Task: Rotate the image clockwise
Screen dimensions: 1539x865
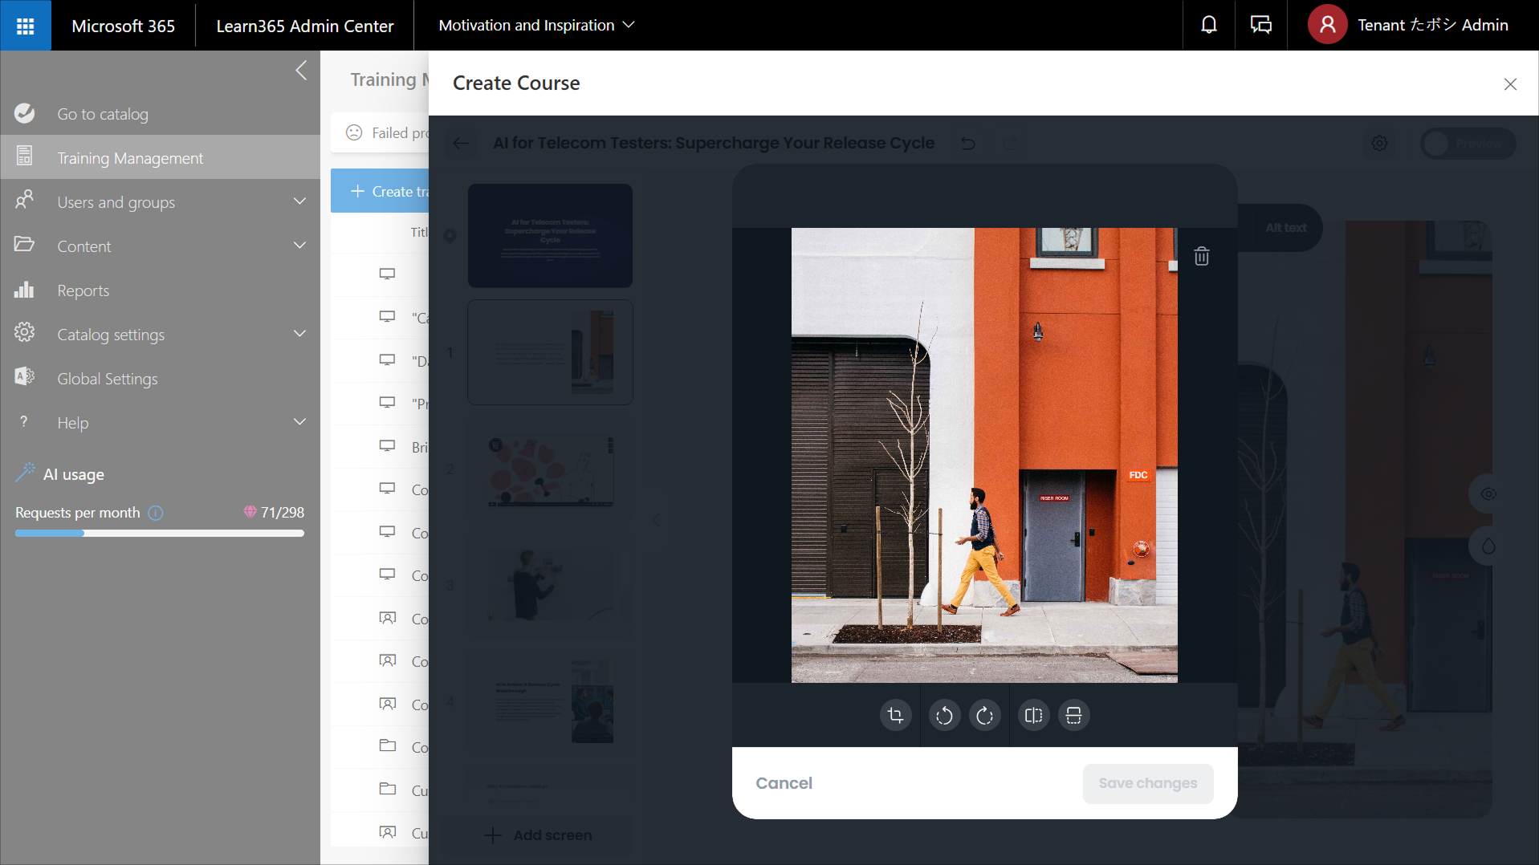Action: click(x=984, y=715)
